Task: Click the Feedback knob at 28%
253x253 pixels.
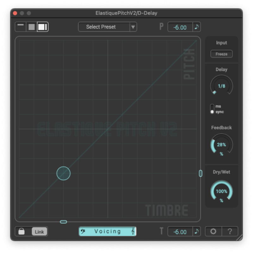Action: 221,145
